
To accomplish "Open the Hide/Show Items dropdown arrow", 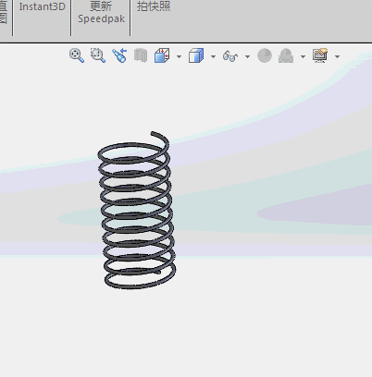I will pos(247,56).
